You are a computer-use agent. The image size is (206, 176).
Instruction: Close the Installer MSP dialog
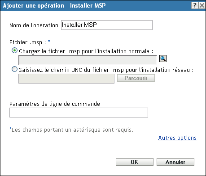coord(202,5)
